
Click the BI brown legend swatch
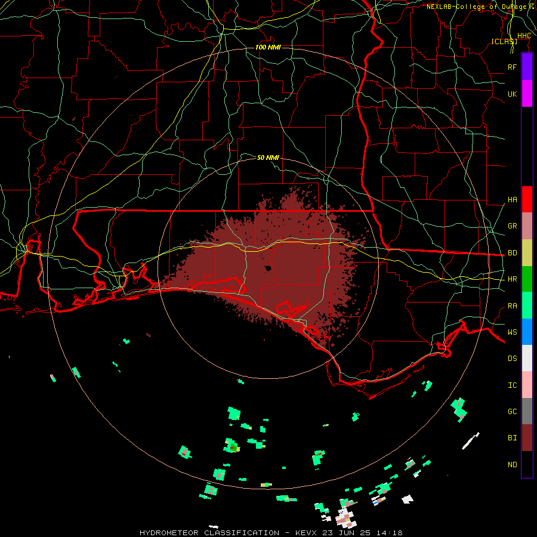[527, 438]
